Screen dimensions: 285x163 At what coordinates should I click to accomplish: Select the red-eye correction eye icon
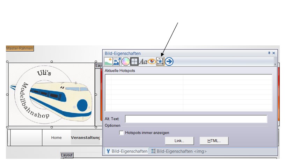152,61
